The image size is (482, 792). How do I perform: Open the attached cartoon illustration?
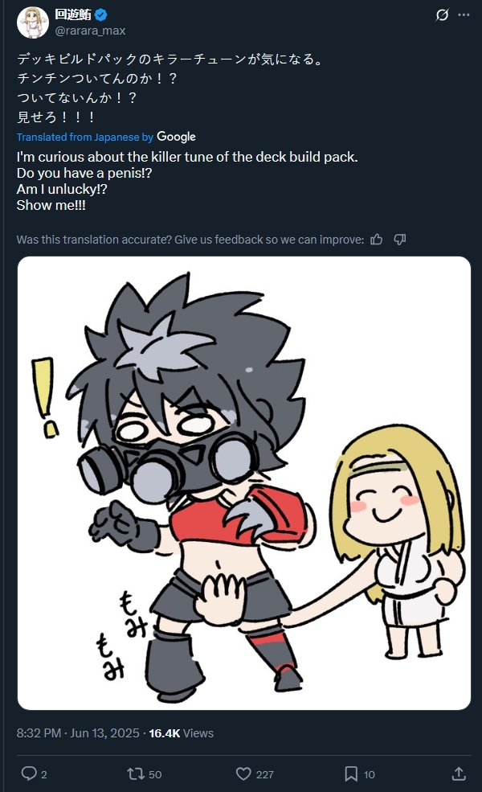(244, 483)
